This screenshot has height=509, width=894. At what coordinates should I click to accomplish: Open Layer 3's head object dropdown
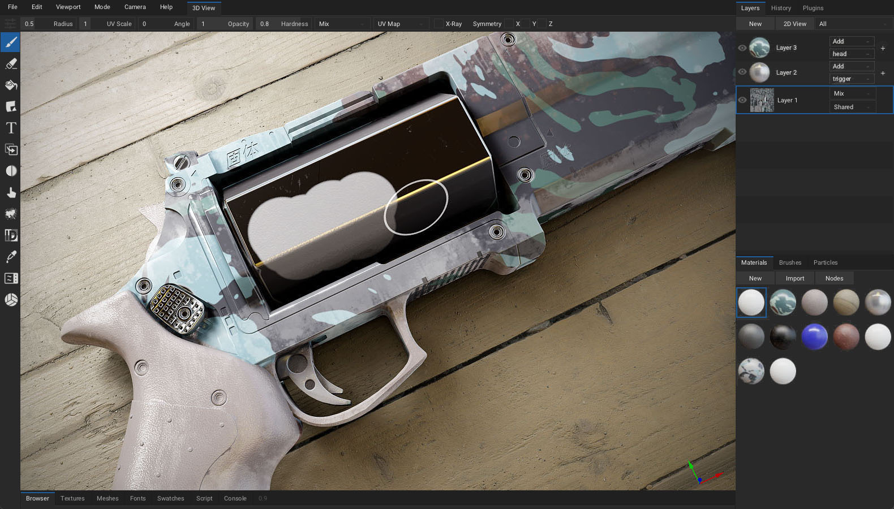coord(851,54)
